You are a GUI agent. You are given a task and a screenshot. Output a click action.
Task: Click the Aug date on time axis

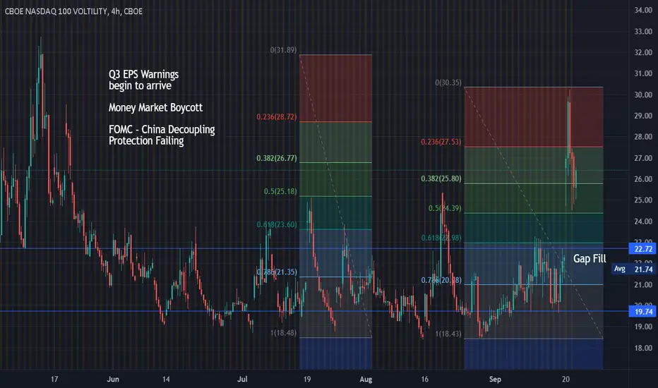[366, 380]
